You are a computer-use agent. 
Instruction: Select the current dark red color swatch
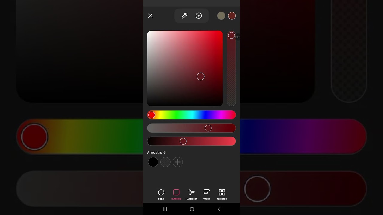pos(232,16)
